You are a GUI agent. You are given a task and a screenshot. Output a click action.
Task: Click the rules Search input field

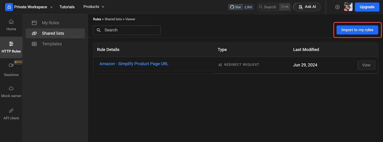(x=127, y=30)
